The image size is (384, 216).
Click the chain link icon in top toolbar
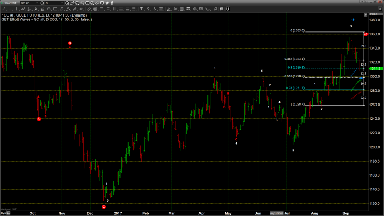(97, 3)
